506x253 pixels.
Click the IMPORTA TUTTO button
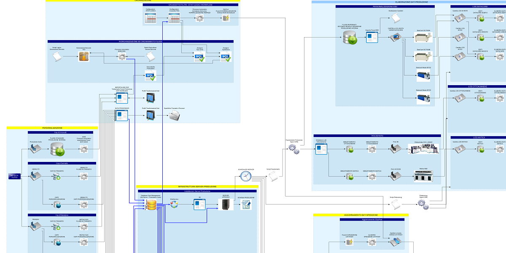[15, 176]
